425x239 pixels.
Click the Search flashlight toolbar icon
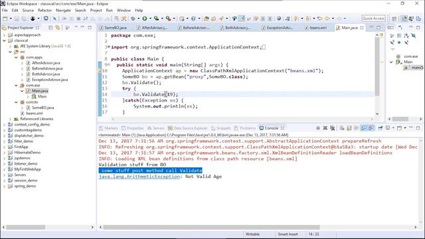(x=221, y=19)
